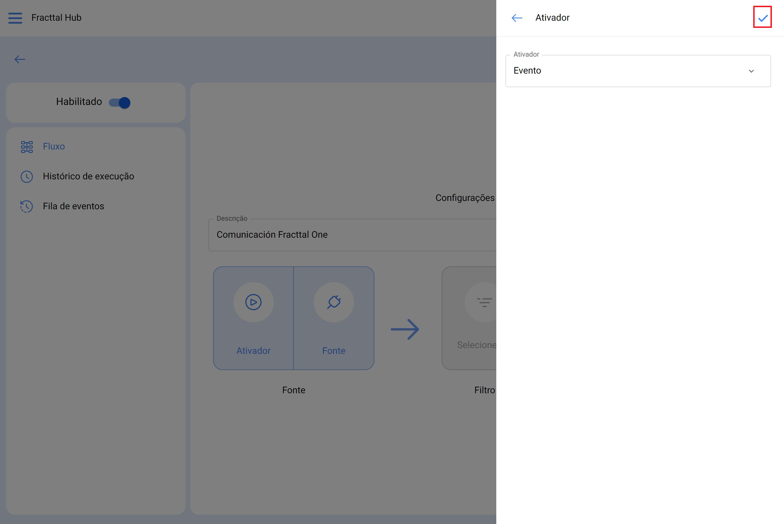The height and width of the screenshot is (524, 784).
Task: Click the Descrição field with Comunicación Fracttal One
Action: pyautogui.click(x=352, y=235)
